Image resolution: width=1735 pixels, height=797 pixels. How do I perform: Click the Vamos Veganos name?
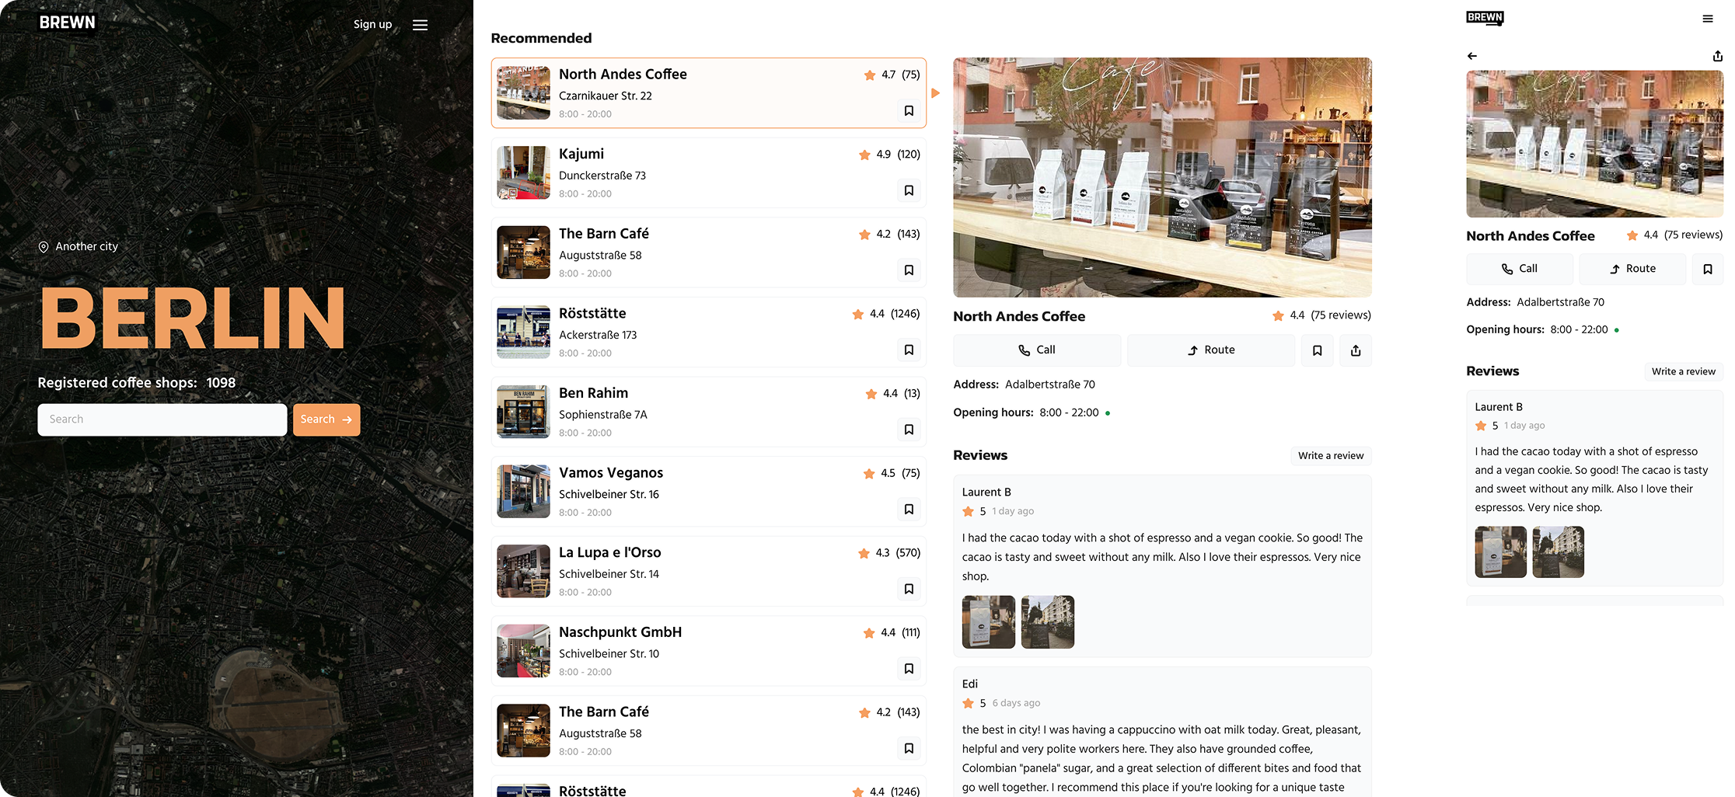(x=611, y=473)
